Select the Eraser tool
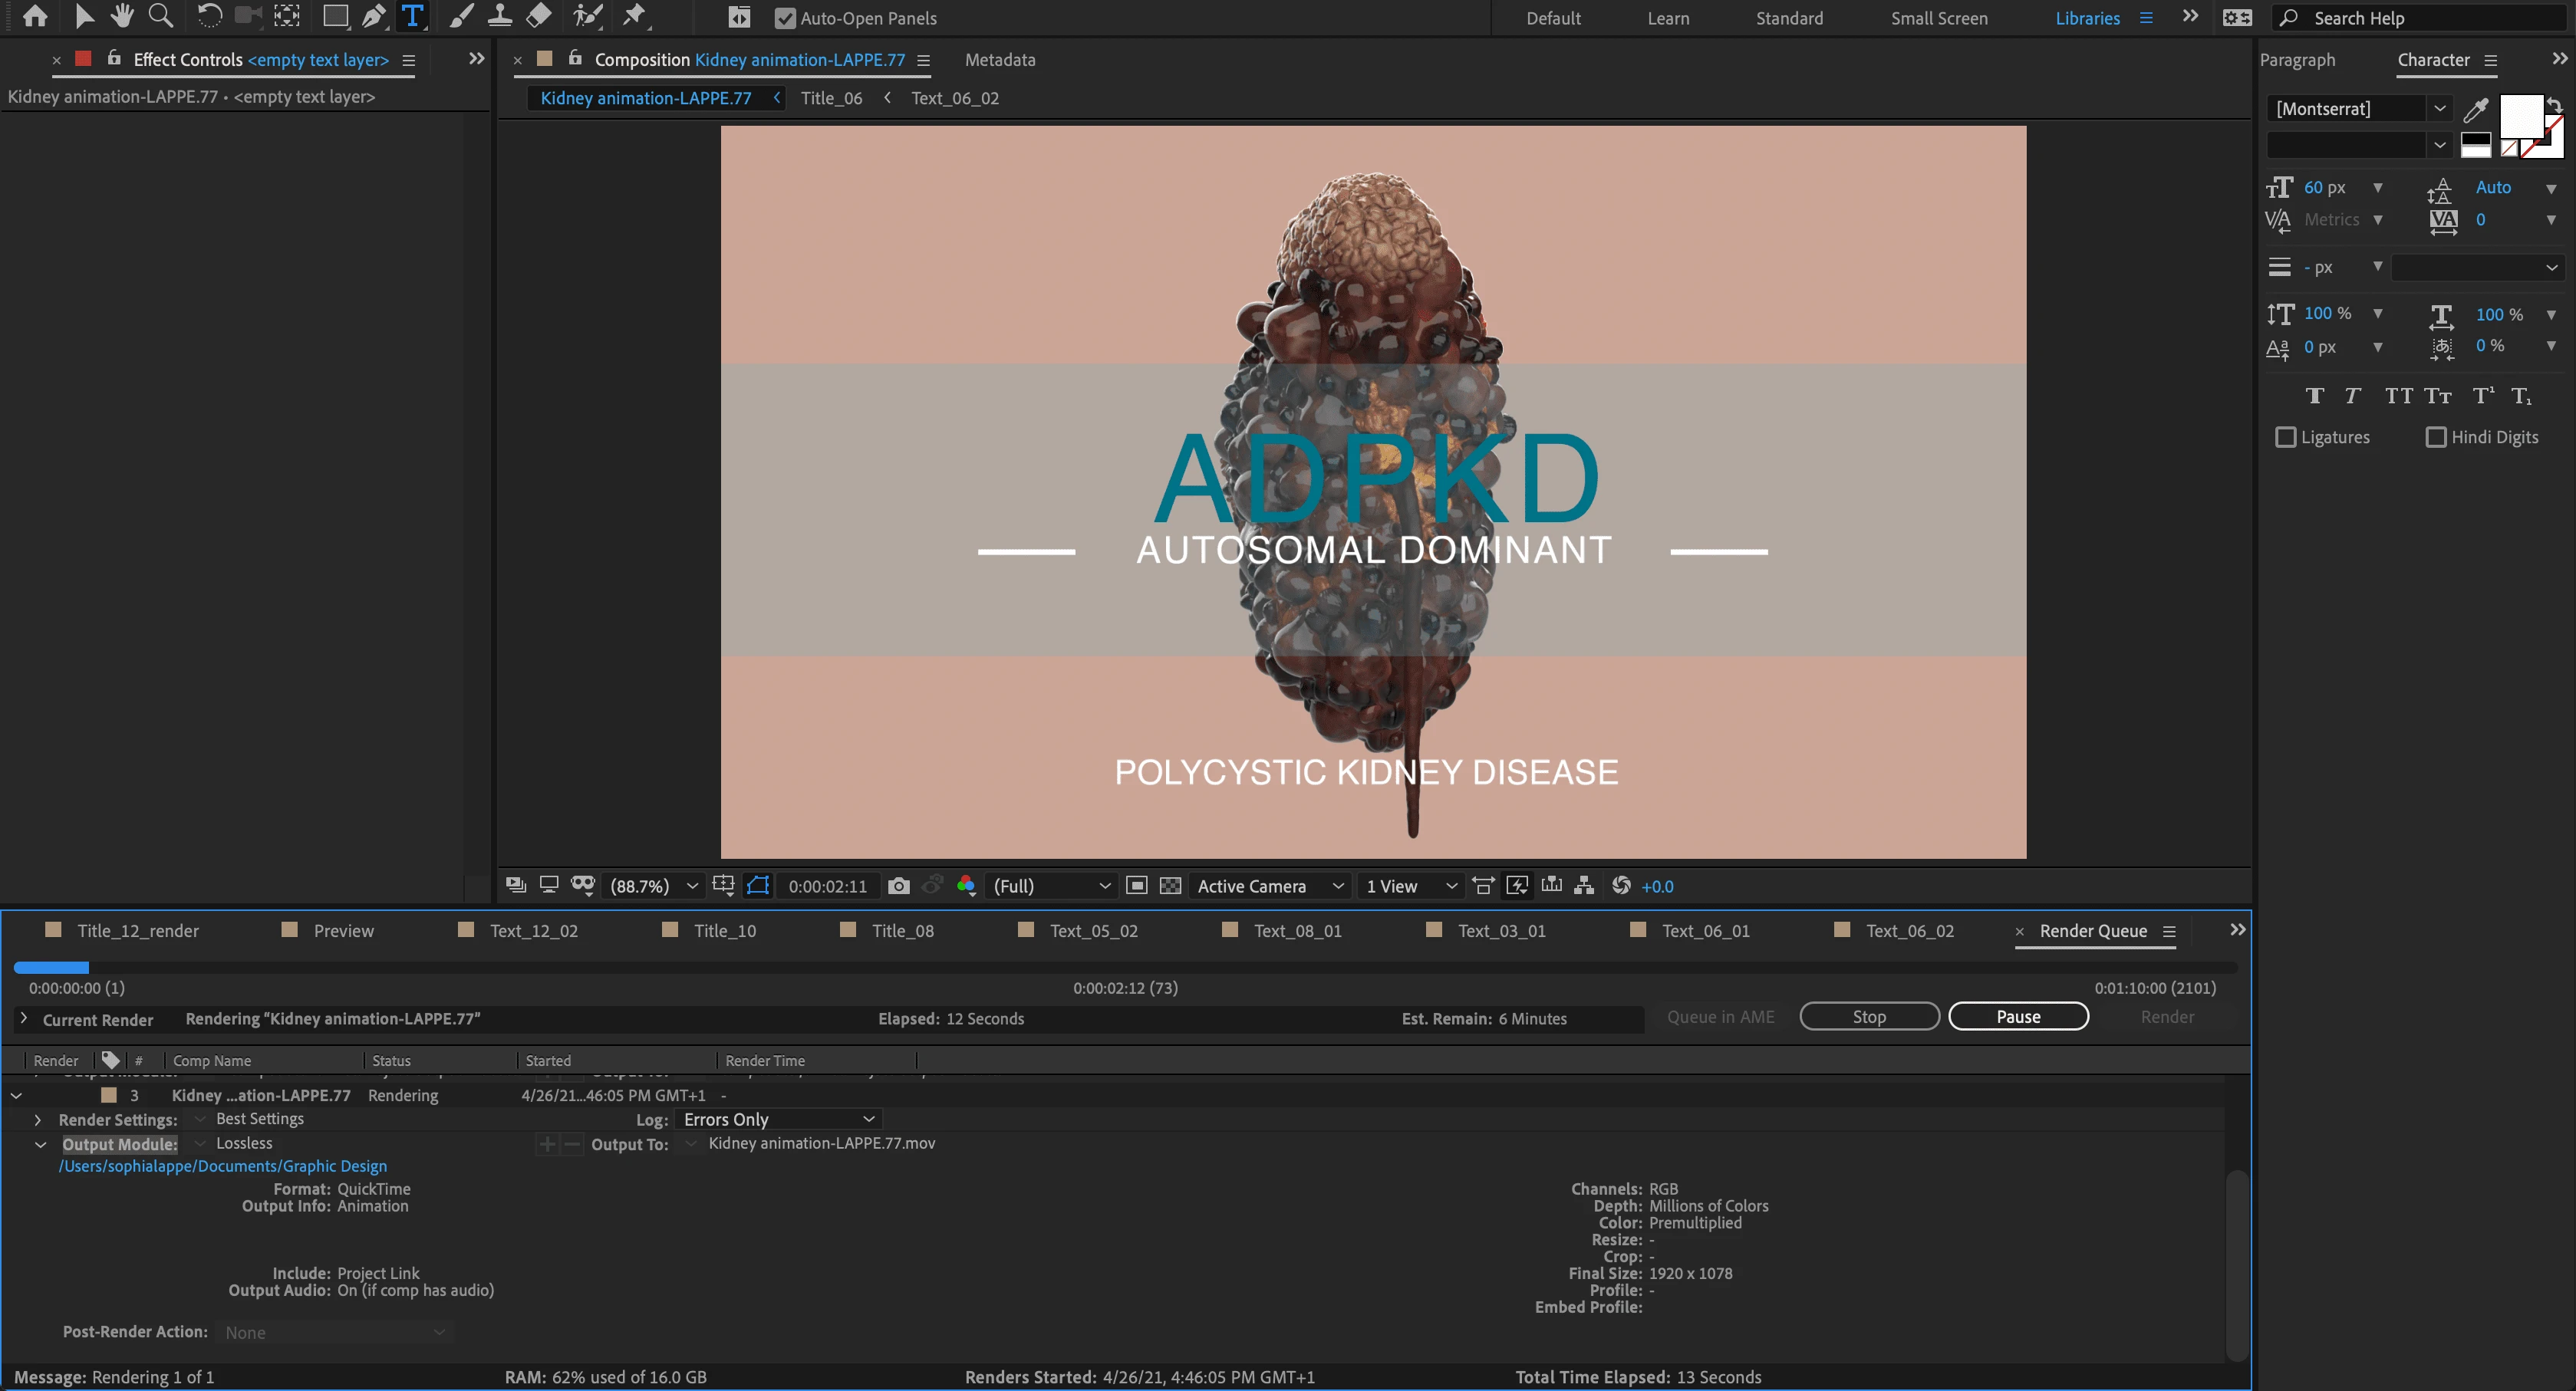Image resolution: width=2576 pixels, height=1391 pixels. [x=539, y=16]
